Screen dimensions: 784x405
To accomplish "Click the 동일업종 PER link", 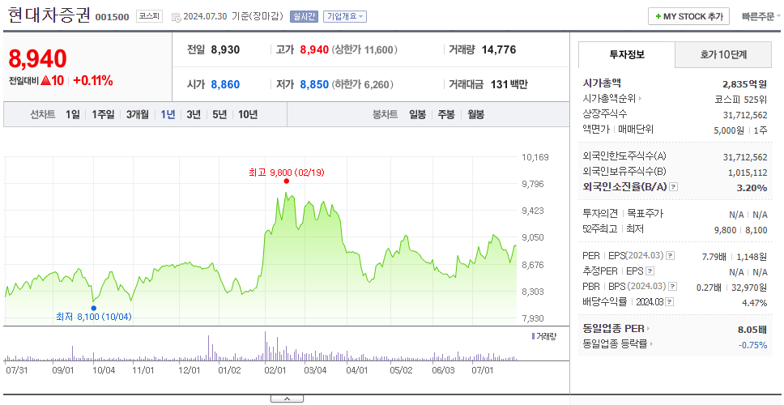I will (x=613, y=329).
